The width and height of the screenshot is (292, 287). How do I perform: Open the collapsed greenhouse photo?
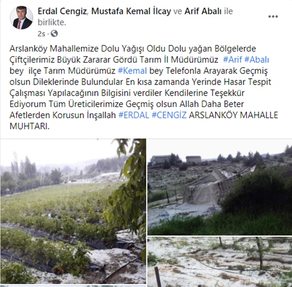coord(220,187)
